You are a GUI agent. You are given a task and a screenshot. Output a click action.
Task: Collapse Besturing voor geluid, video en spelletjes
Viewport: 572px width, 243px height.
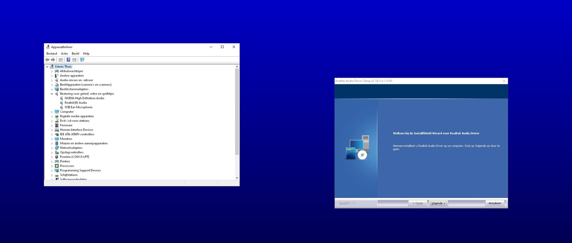[x=52, y=94]
